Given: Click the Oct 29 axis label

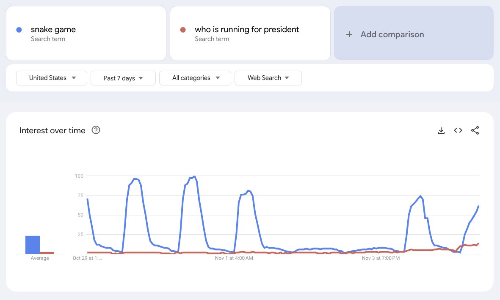Looking at the screenshot, I should (x=87, y=258).
